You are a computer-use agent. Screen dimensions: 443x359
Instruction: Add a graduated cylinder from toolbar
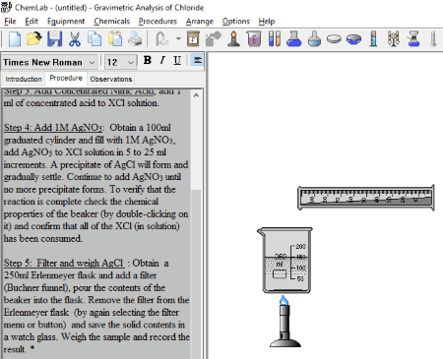tap(373, 39)
